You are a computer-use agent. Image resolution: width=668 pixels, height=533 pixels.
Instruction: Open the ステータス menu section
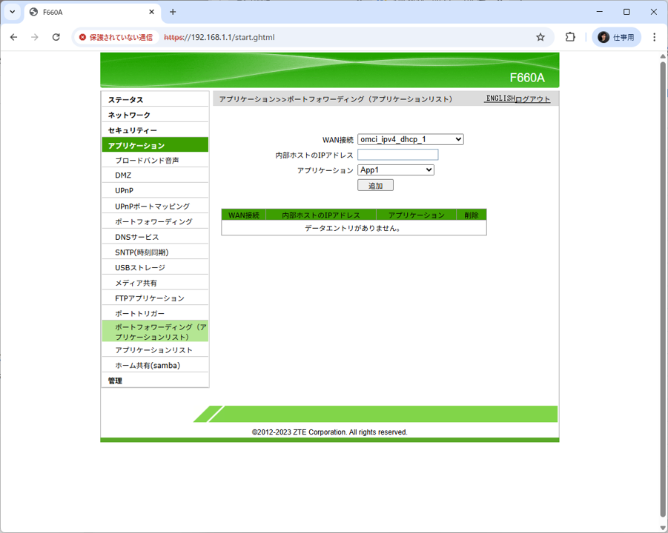tap(125, 100)
